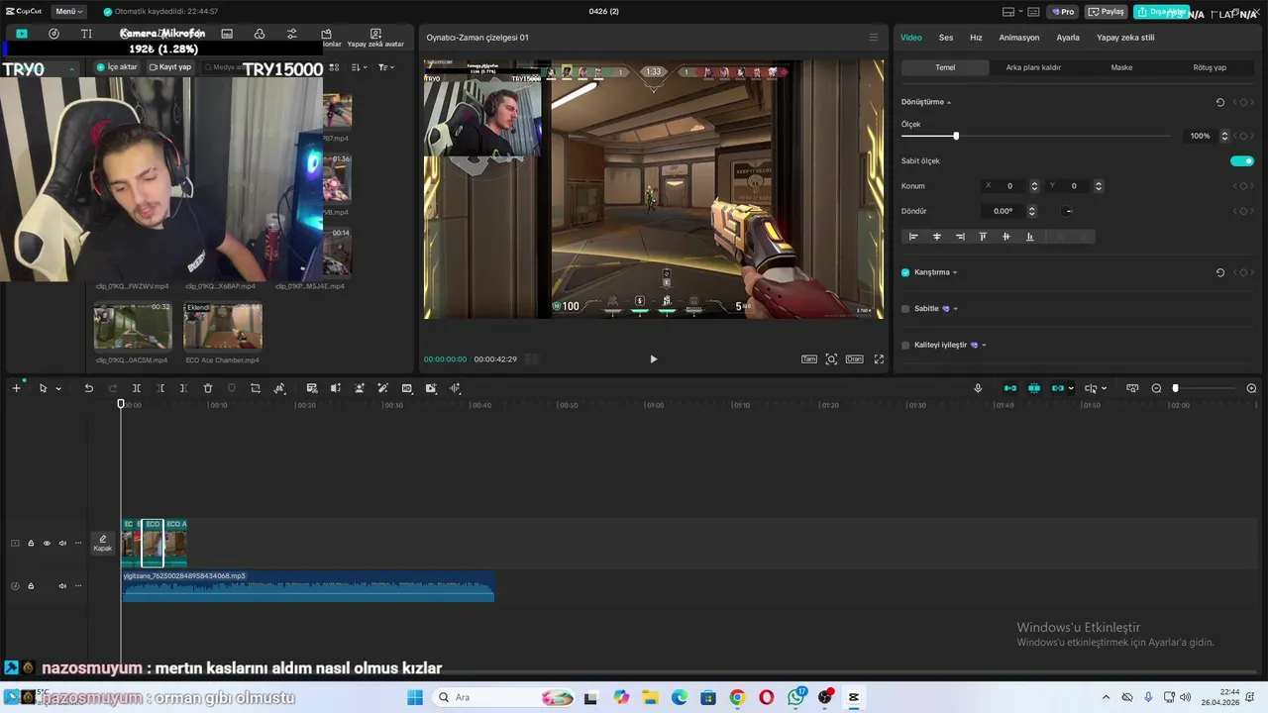1268x713 pixels.
Task: Click the plus icon on timeline toolbar
Action: (x=16, y=388)
